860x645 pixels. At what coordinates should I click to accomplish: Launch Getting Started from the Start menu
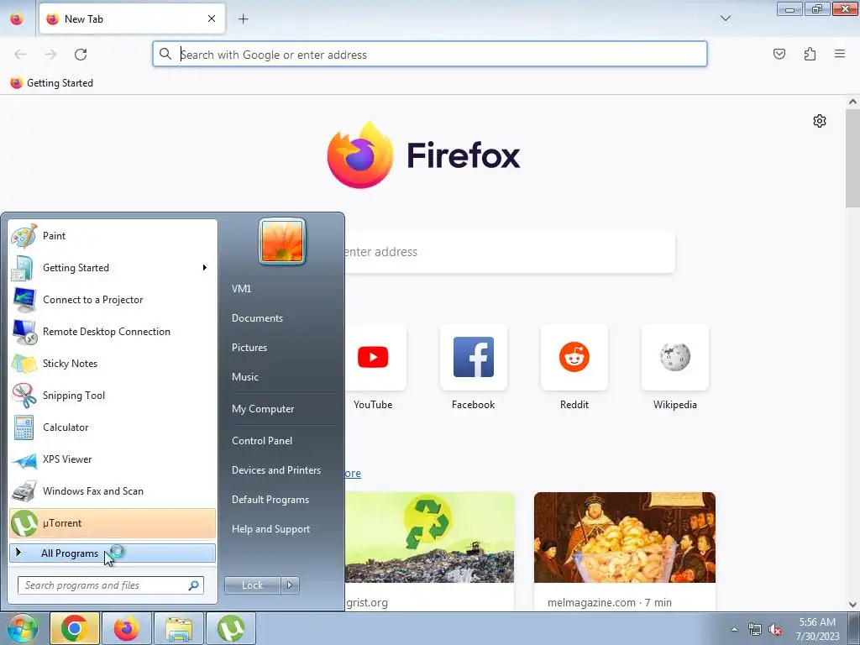click(113, 268)
